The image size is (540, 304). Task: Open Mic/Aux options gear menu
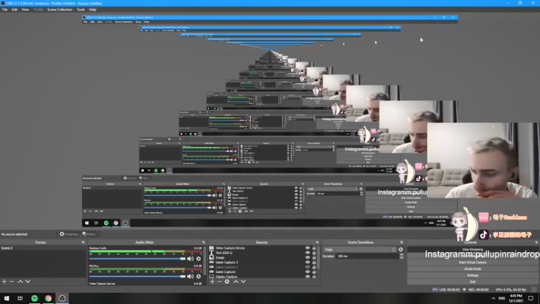point(198,276)
